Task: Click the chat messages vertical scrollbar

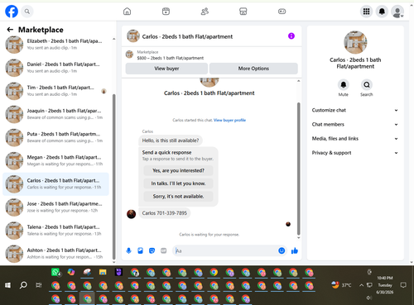Action: click(298, 168)
